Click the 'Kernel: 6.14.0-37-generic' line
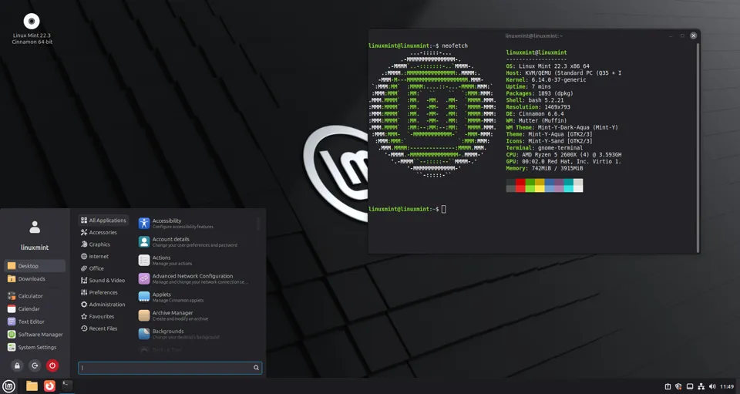 (546, 79)
